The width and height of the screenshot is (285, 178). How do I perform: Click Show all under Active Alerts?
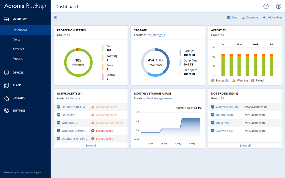[91, 145]
